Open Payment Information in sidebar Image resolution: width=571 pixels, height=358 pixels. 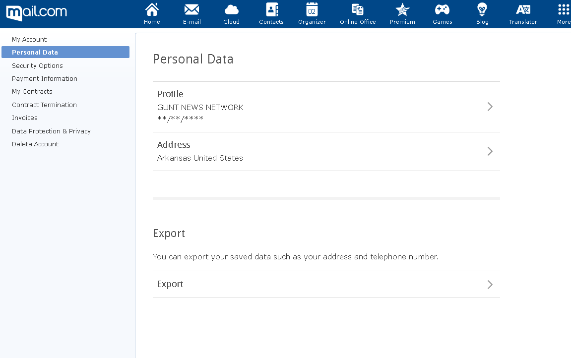(x=45, y=78)
